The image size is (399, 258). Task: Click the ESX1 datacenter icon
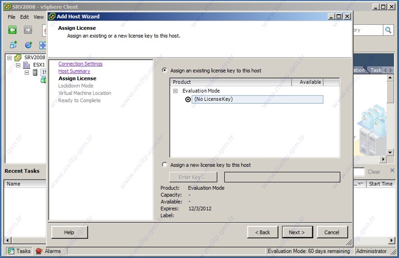click(x=26, y=65)
